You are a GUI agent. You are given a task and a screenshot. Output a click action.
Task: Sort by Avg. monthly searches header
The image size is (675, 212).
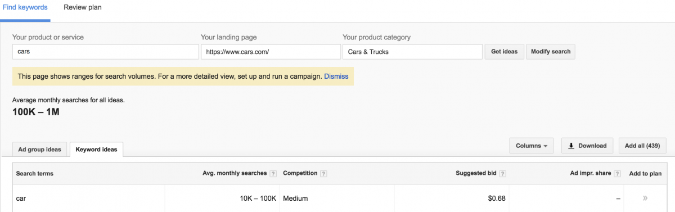click(235, 173)
